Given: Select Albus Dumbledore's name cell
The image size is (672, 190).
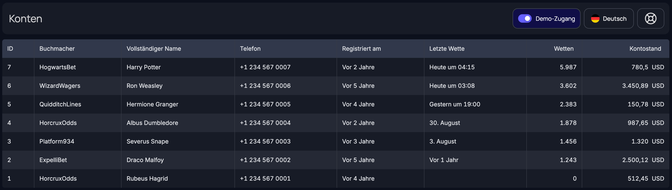Looking at the screenshot, I should coord(152,123).
